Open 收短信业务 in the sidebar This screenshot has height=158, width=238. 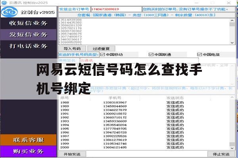click(x=29, y=23)
